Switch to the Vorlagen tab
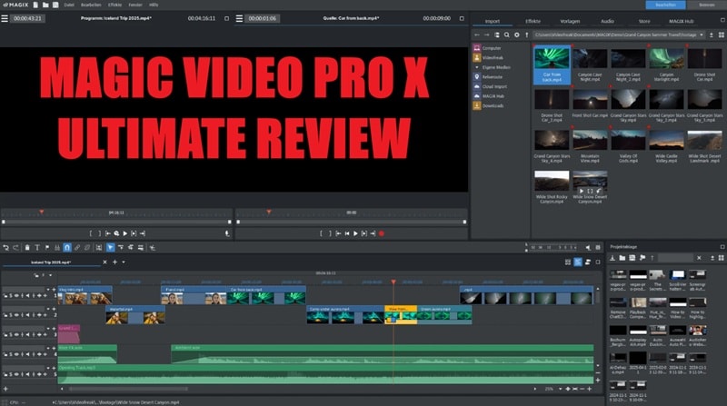 570,21
